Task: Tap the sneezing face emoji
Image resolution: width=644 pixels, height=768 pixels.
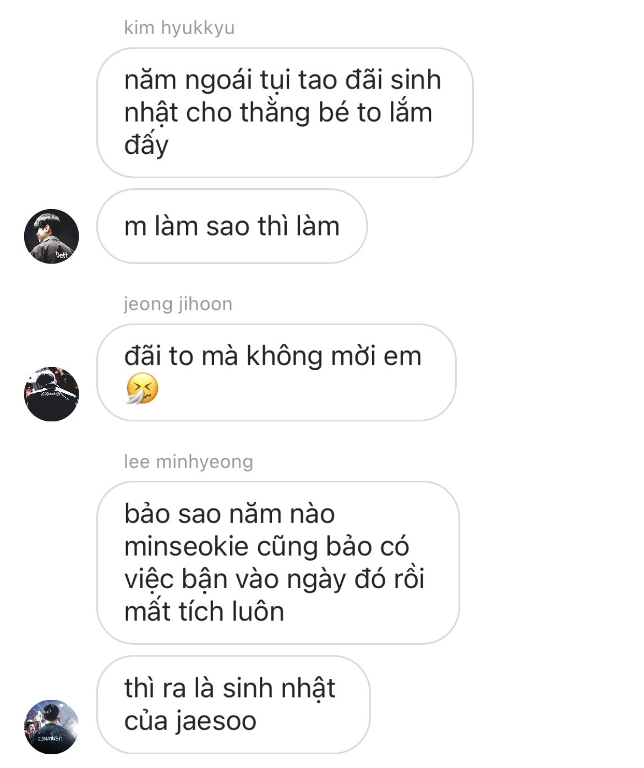Action: (142, 388)
